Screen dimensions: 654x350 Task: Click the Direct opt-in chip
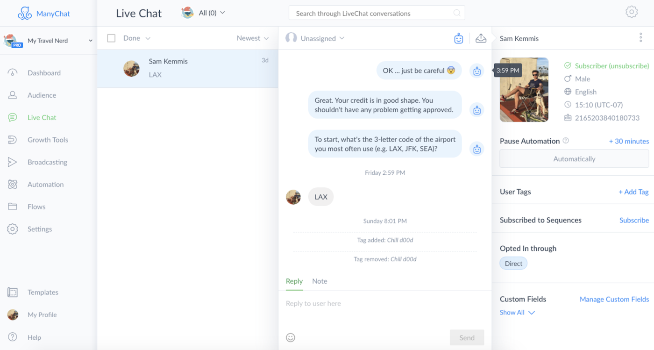tap(513, 264)
